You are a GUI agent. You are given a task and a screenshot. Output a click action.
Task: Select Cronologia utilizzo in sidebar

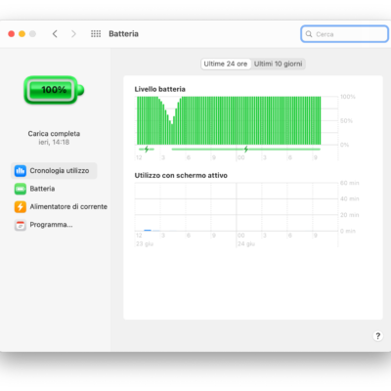[54, 171]
